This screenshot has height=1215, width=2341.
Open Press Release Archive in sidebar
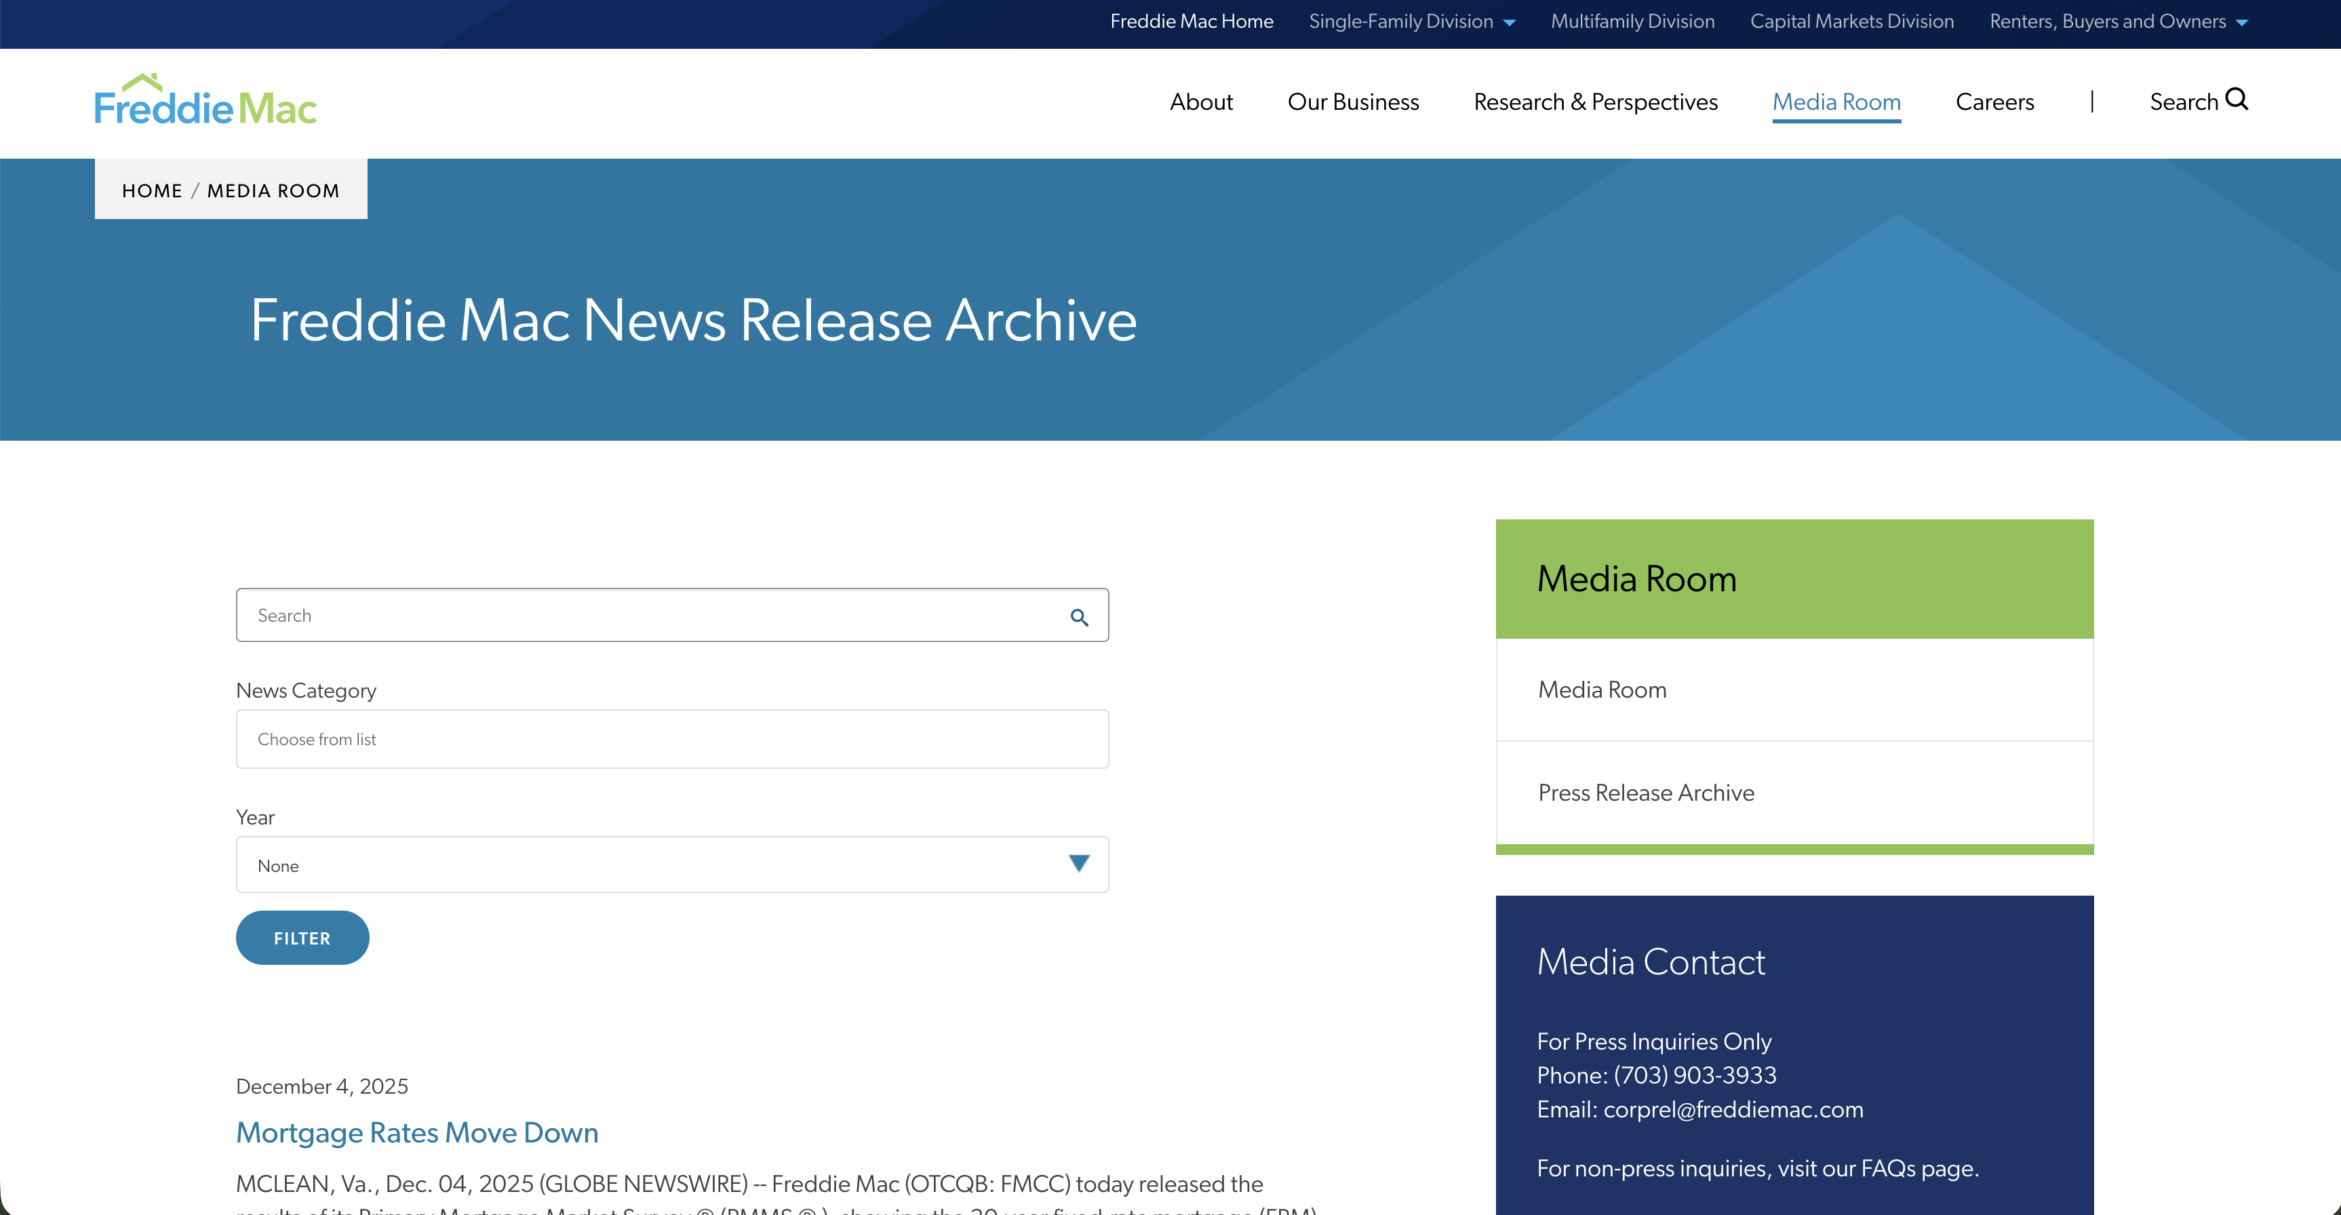(1645, 793)
